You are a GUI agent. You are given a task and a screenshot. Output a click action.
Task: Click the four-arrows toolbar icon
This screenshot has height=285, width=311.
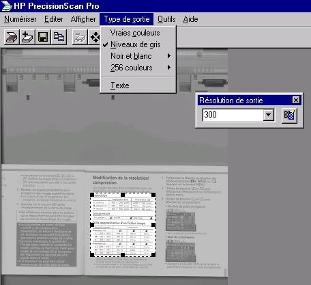94,37
